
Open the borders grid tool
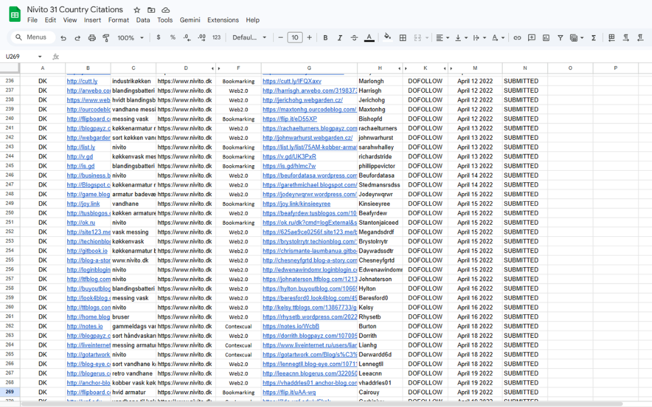pos(403,38)
